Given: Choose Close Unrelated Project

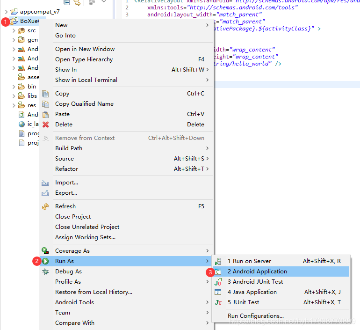Looking at the screenshot, I should [127, 227].
